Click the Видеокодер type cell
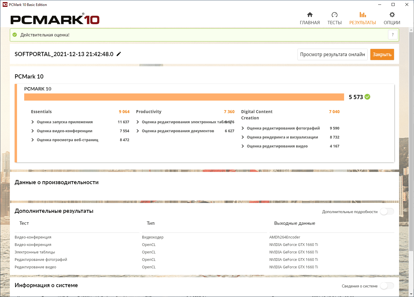Viewport: 414px width, 297px height. 153,237
